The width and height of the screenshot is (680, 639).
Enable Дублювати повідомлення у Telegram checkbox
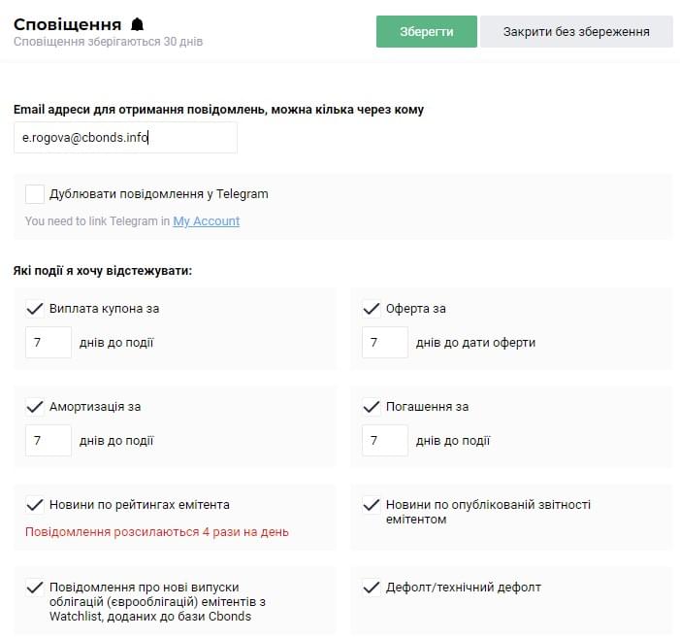(35, 193)
